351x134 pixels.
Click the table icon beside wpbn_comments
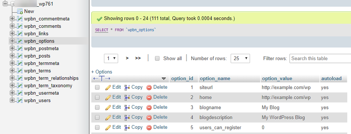20,26
